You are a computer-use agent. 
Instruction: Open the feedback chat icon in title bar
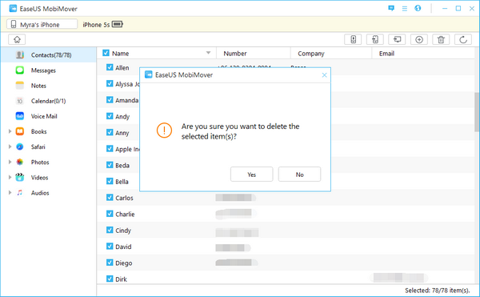coord(391,8)
